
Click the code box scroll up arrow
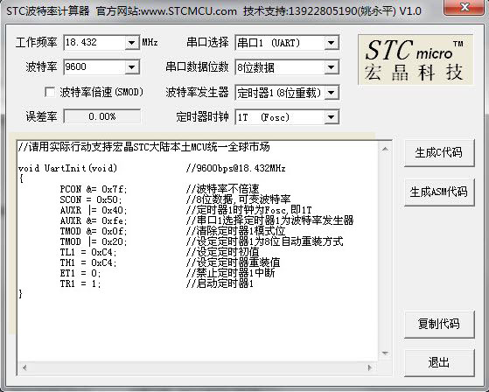pos(385,150)
